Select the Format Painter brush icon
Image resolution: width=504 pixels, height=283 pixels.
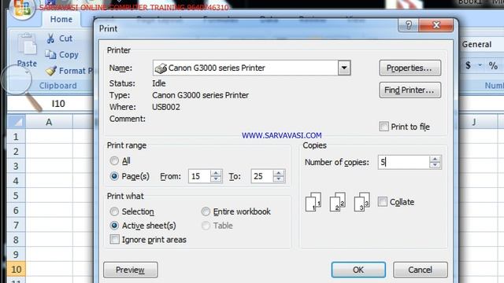[x=50, y=71]
